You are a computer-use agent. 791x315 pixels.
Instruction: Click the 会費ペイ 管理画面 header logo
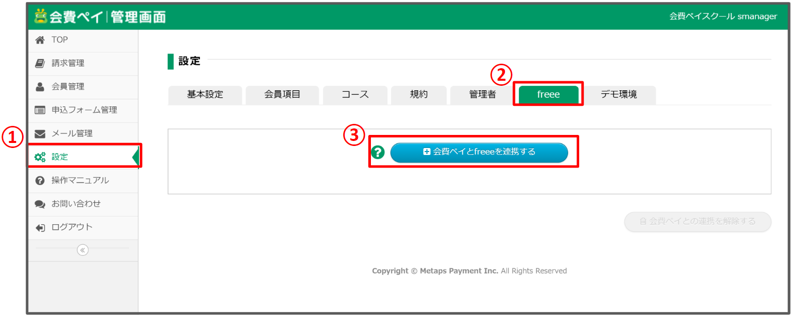pyautogui.click(x=100, y=17)
